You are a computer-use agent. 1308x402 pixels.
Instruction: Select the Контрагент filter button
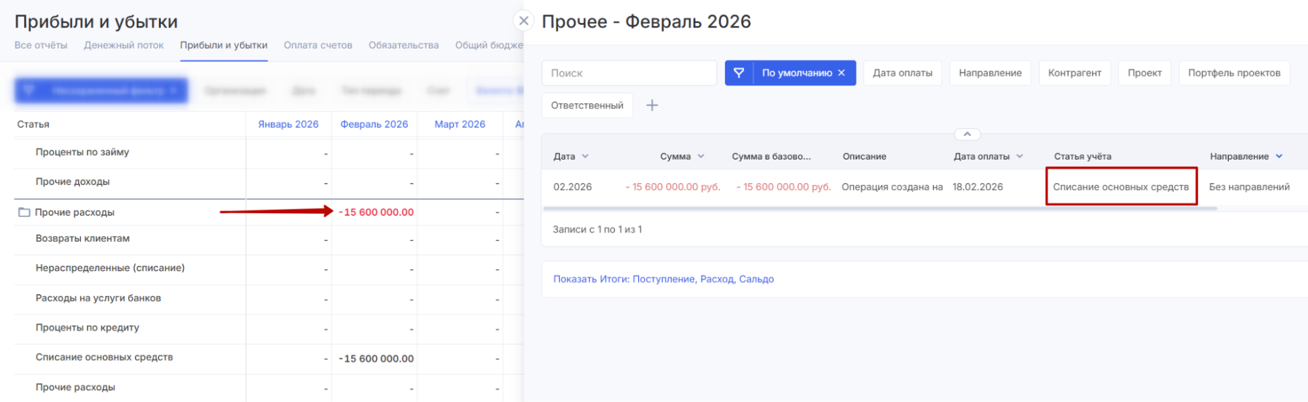click(x=1074, y=73)
